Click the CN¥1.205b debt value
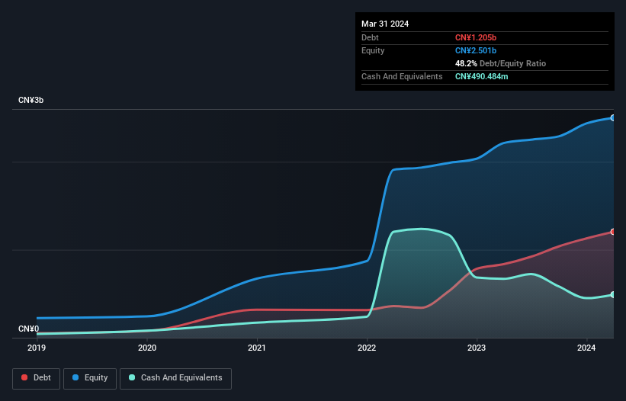626x401 pixels. [x=476, y=37]
